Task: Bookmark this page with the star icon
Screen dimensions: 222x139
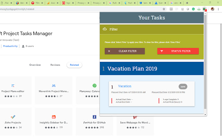Action: tap(164, 9)
